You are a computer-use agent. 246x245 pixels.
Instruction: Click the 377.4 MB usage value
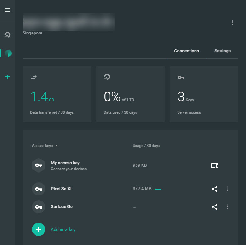pyautogui.click(x=142, y=189)
